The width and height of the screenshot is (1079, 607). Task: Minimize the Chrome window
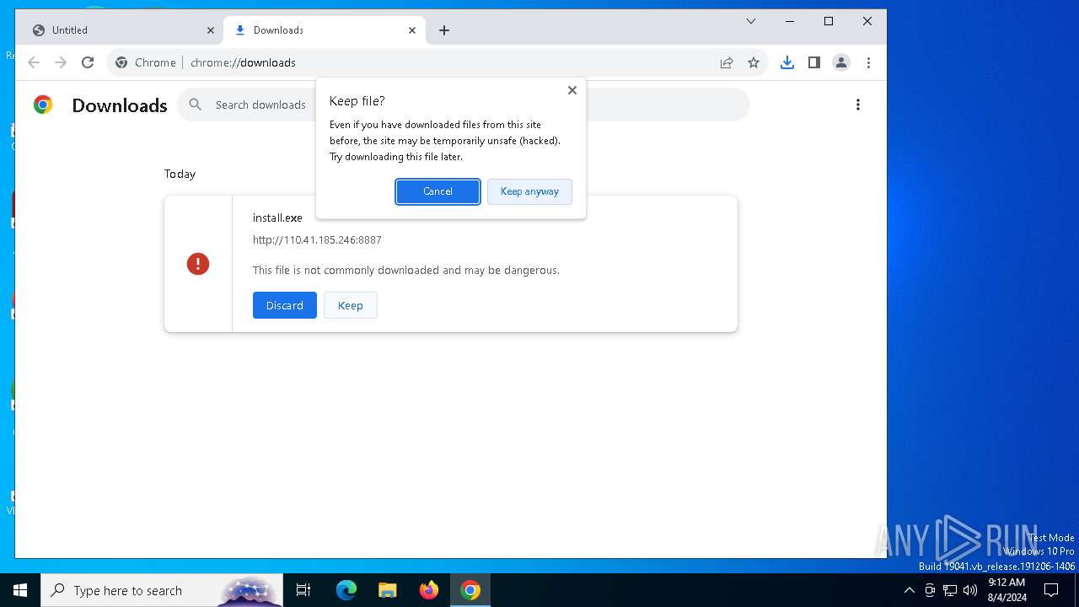pyautogui.click(x=790, y=22)
